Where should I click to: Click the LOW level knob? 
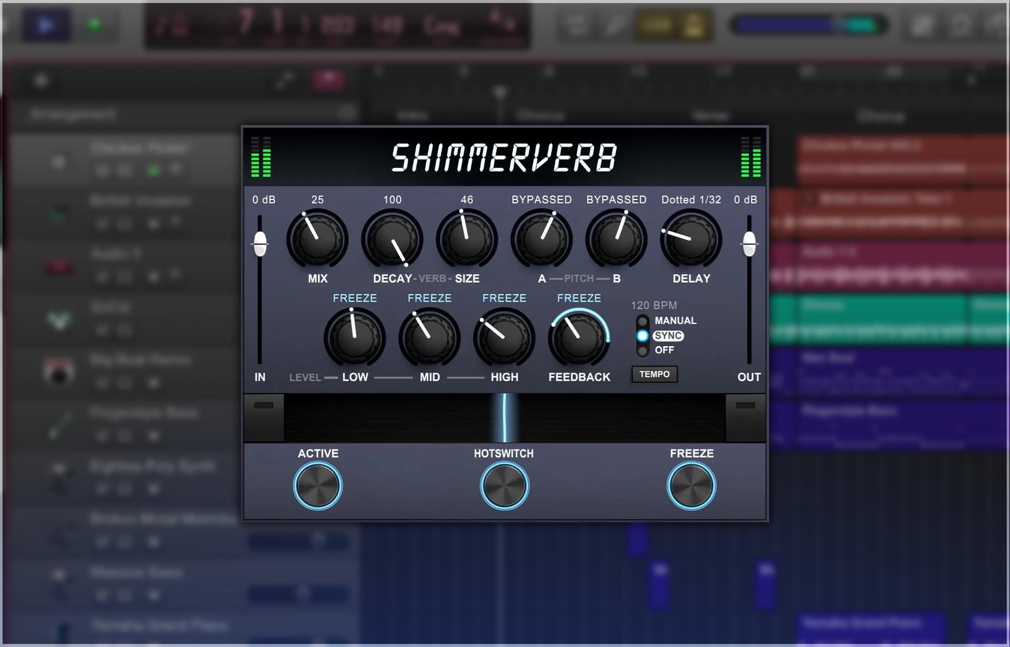point(355,338)
